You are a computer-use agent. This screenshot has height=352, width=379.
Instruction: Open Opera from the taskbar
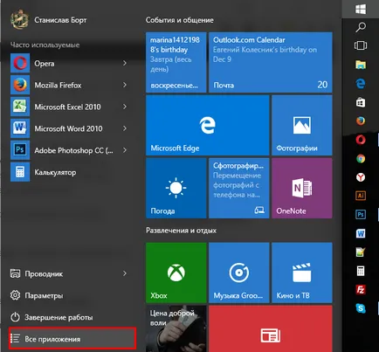(x=361, y=140)
